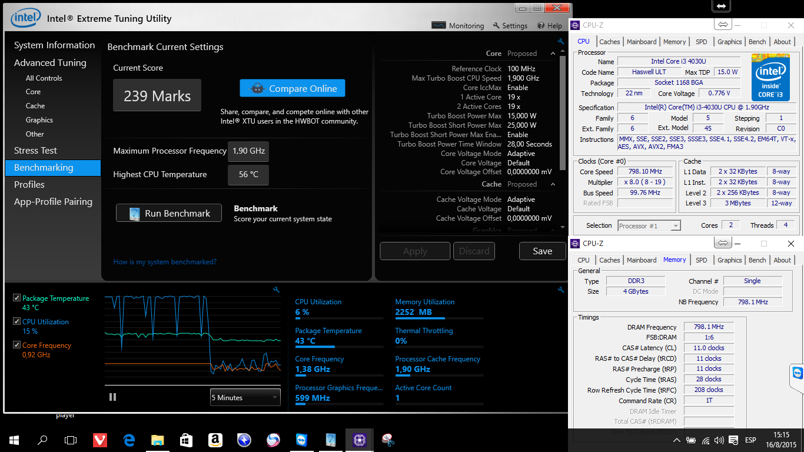Viewport: 804px width, 452px height.
Task: Open File Explorer from the taskbar
Action: [157, 440]
